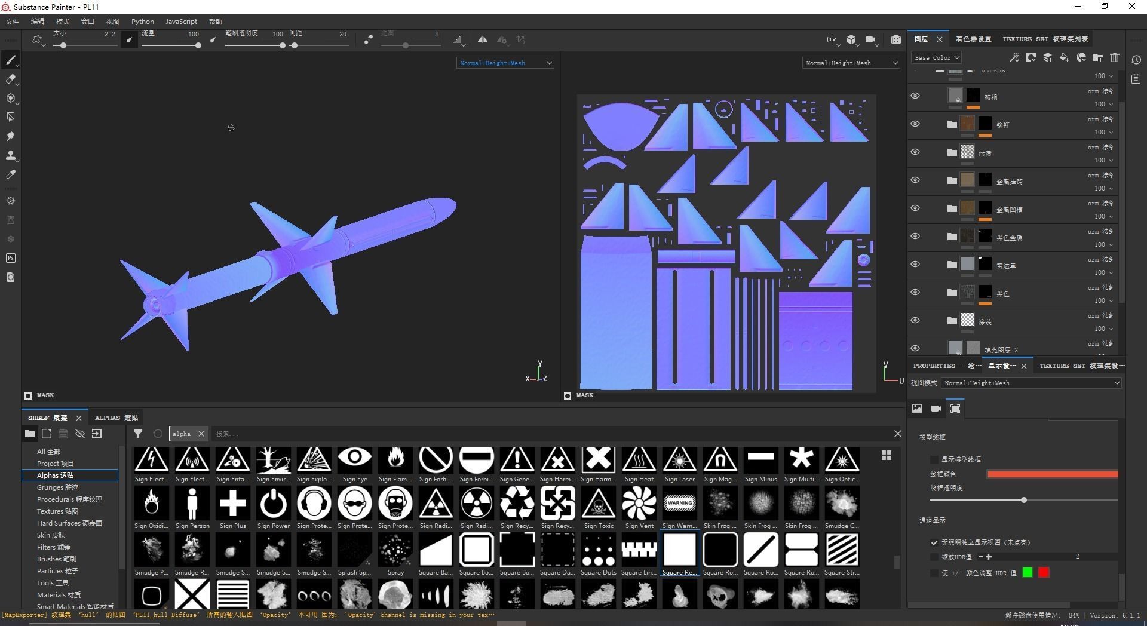1147x626 pixels.
Task: Hide the 铆钉 folder layer
Action: click(915, 124)
